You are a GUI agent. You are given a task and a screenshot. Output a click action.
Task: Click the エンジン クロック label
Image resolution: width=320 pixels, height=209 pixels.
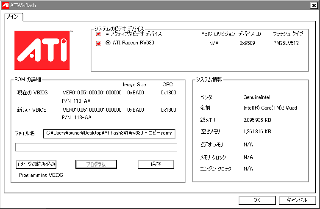(x=216, y=169)
